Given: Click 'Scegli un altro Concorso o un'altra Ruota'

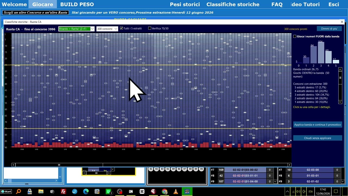Looking at the screenshot, I should [36, 13].
